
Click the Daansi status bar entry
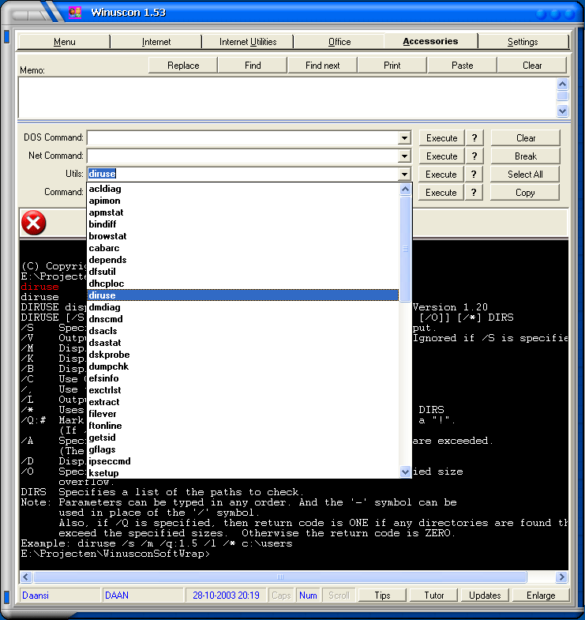(60, 595)
